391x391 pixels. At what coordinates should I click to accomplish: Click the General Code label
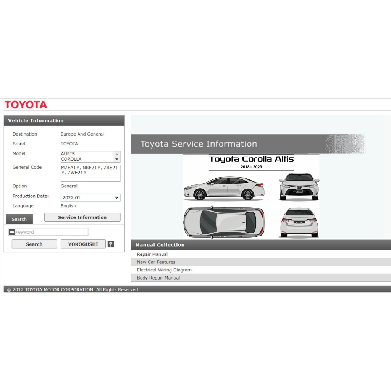[27, 167]
